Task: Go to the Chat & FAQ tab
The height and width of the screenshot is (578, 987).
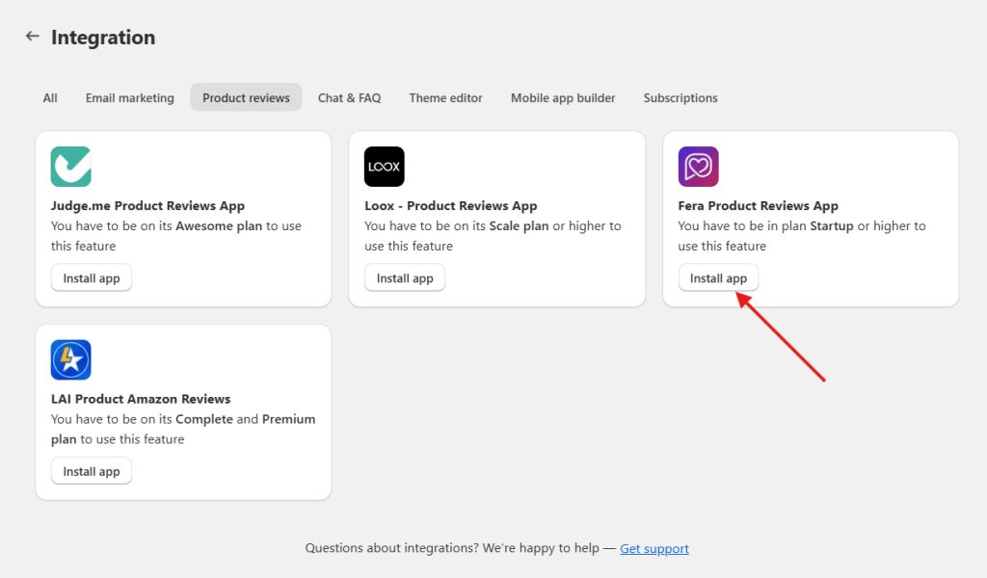Action: pyautogui.click(x=349, y=97)
